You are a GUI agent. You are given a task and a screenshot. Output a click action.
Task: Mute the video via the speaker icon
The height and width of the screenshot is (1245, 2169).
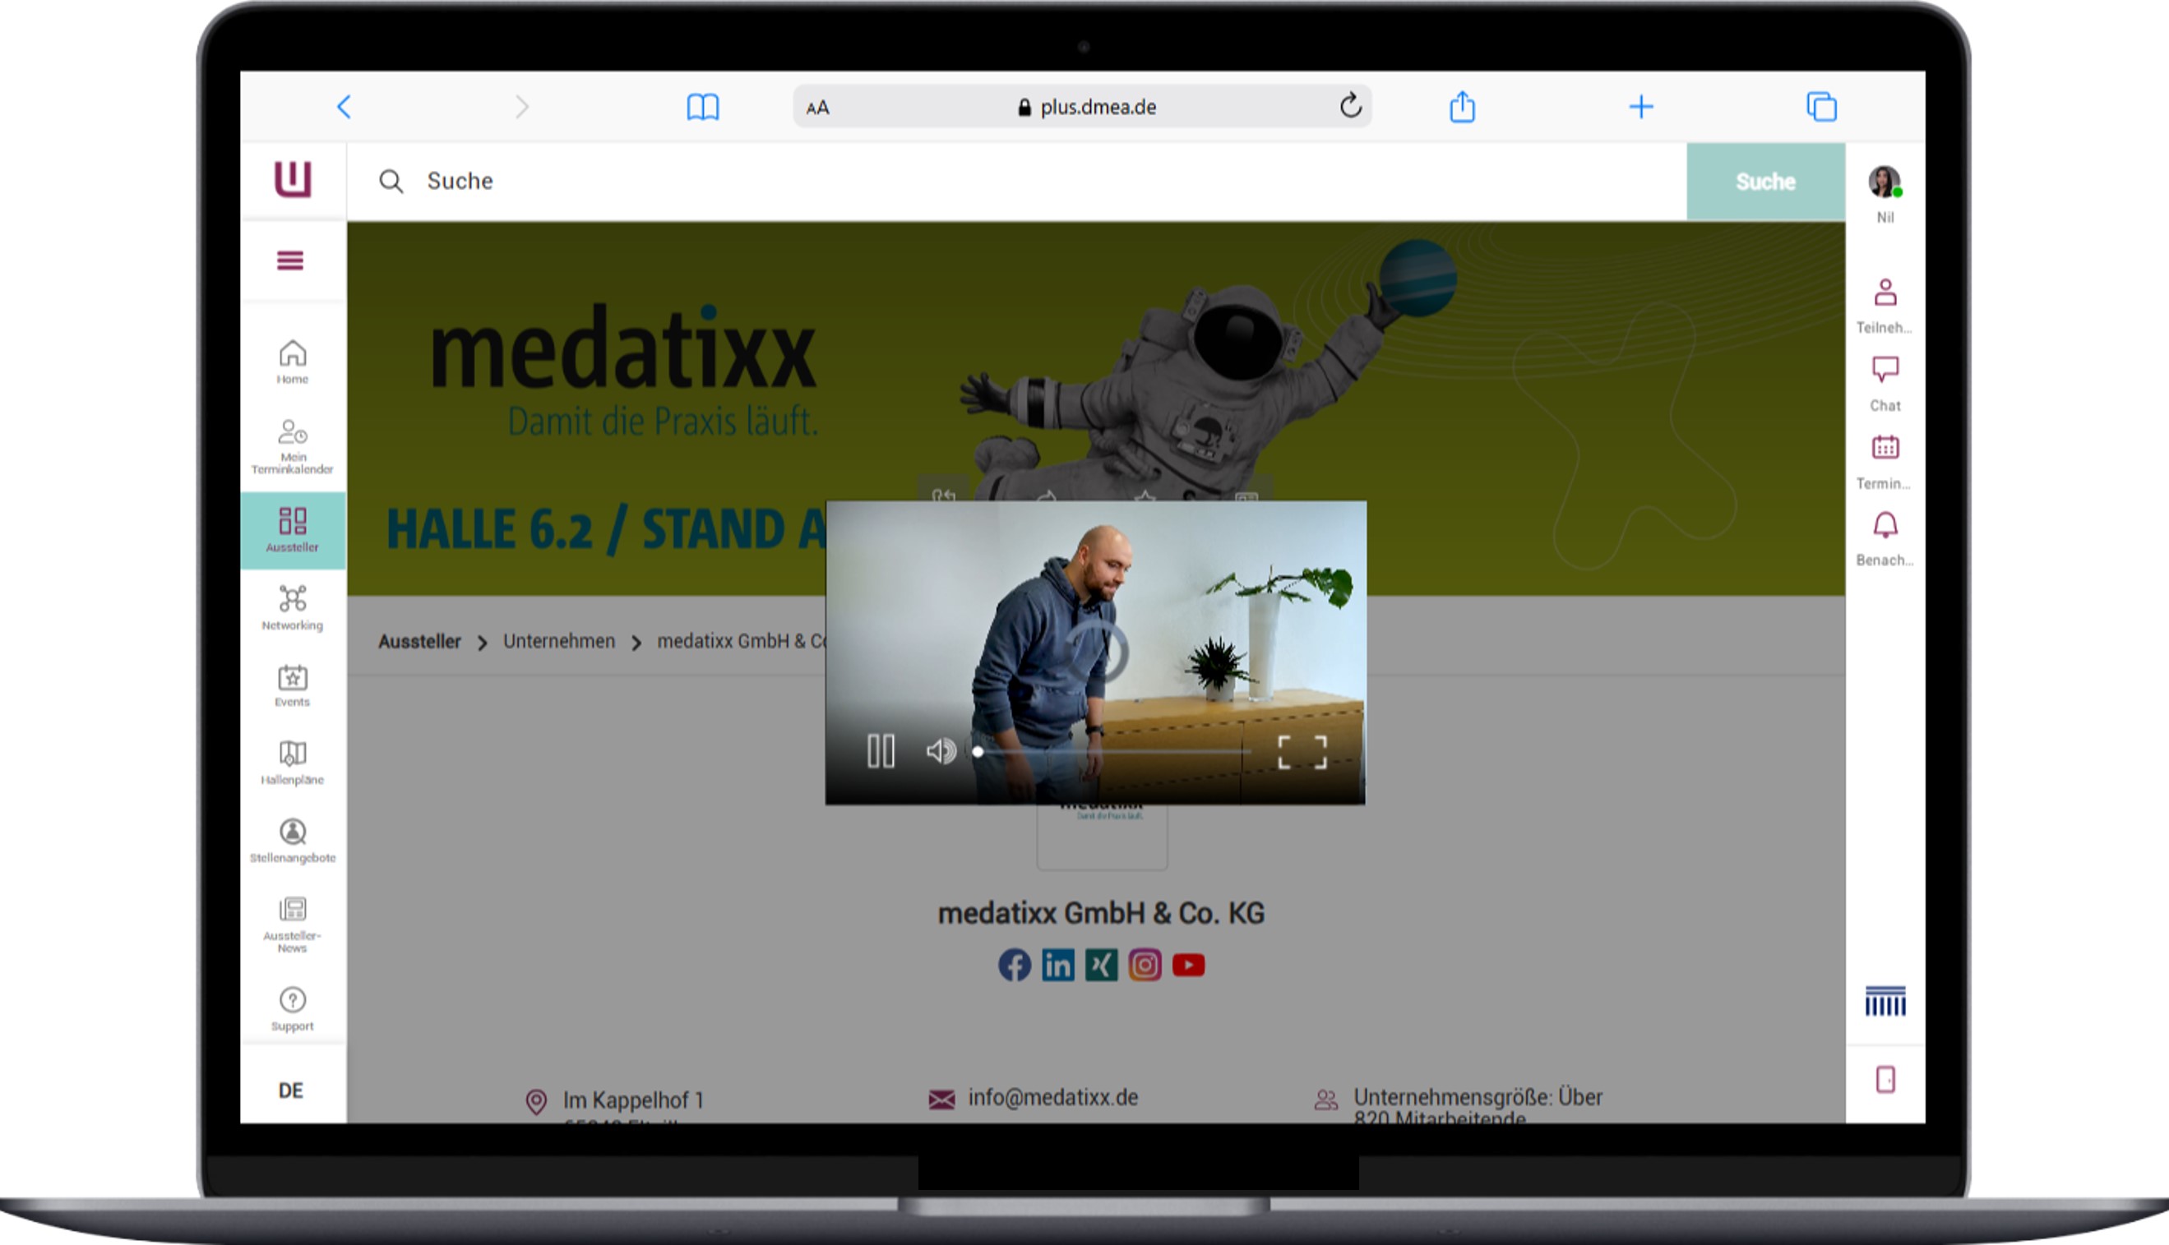(x=941, y=752)
